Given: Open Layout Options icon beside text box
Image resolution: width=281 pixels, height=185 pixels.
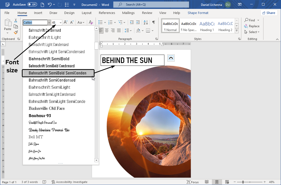Looking at the screenshot, I should pyautogui.click(x=171, y=58).
